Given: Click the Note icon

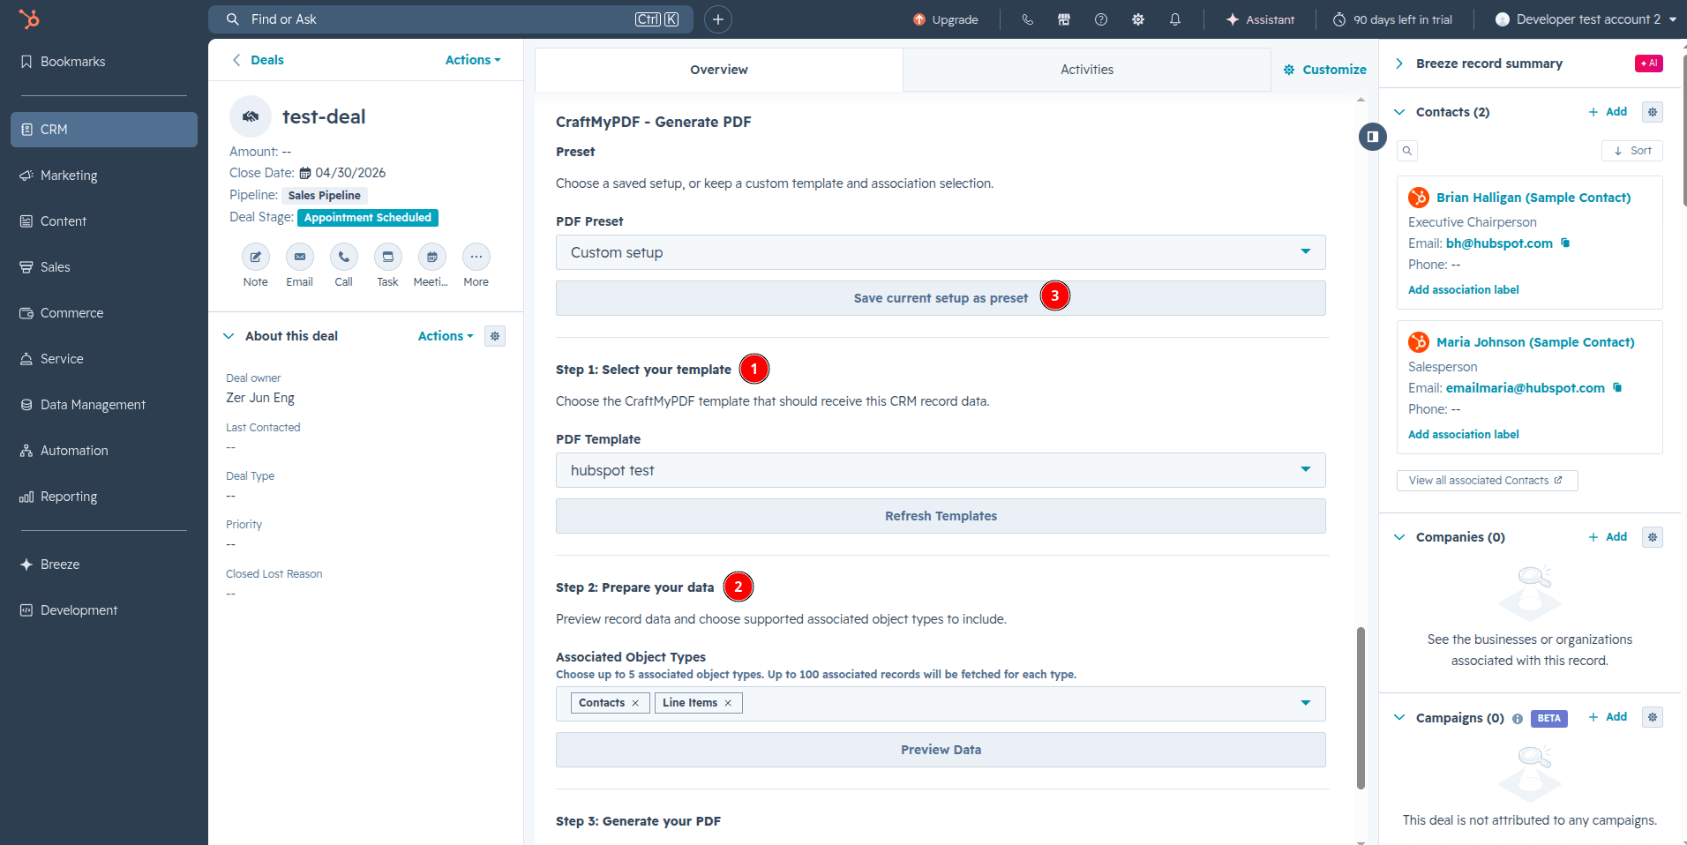Looking at the screenshot, I should [256, 257].
